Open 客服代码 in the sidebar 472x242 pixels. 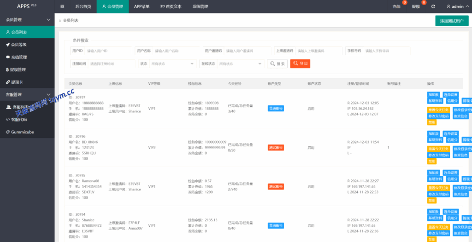[x=27, y=119]
